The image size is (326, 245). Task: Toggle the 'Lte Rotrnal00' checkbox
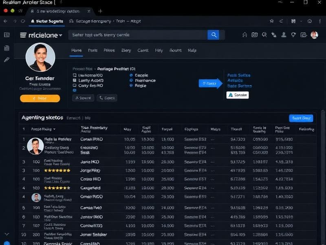(x=75, y=75)
